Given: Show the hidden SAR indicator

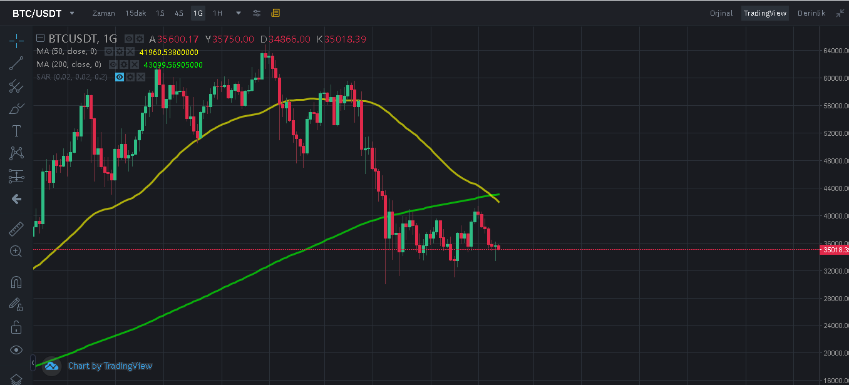Looking at the screenshot, I should coord(120,77).
